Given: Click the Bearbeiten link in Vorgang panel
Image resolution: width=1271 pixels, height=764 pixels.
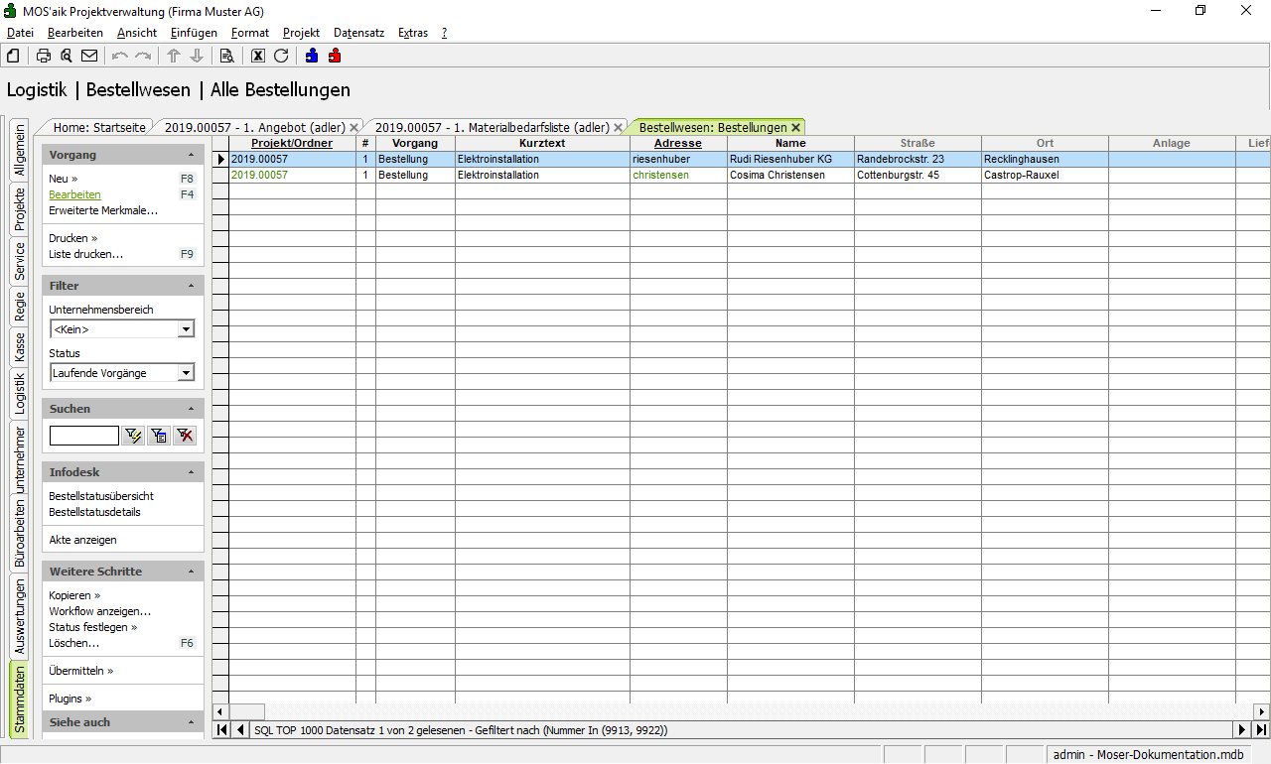Looking at the screenshot, I should coord(74,194).
